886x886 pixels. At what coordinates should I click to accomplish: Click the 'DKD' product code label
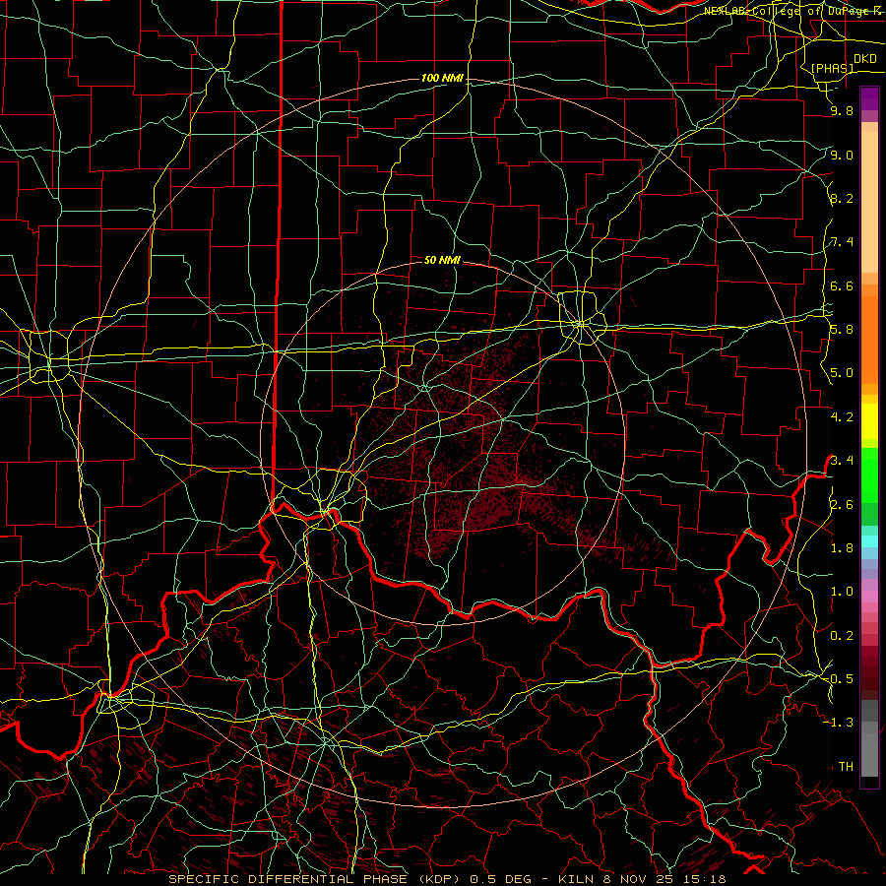(865, 59)
